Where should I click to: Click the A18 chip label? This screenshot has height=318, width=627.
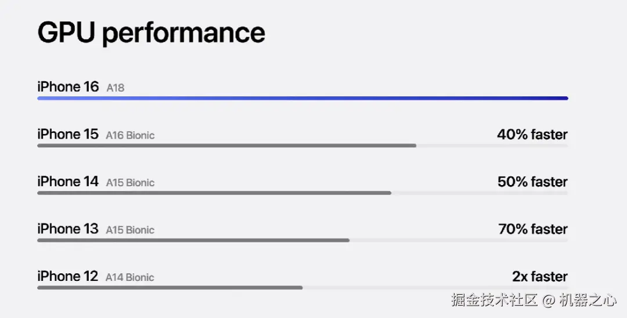coord(115,88)
